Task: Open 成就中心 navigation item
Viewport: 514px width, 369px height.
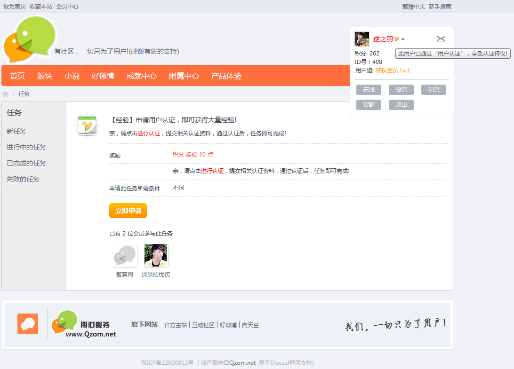Action: [142, 76]
